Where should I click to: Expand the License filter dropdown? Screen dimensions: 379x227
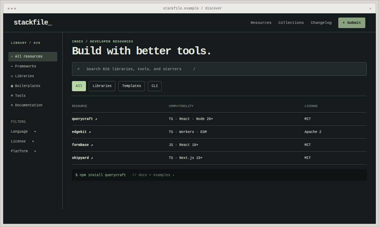[22, 141]
